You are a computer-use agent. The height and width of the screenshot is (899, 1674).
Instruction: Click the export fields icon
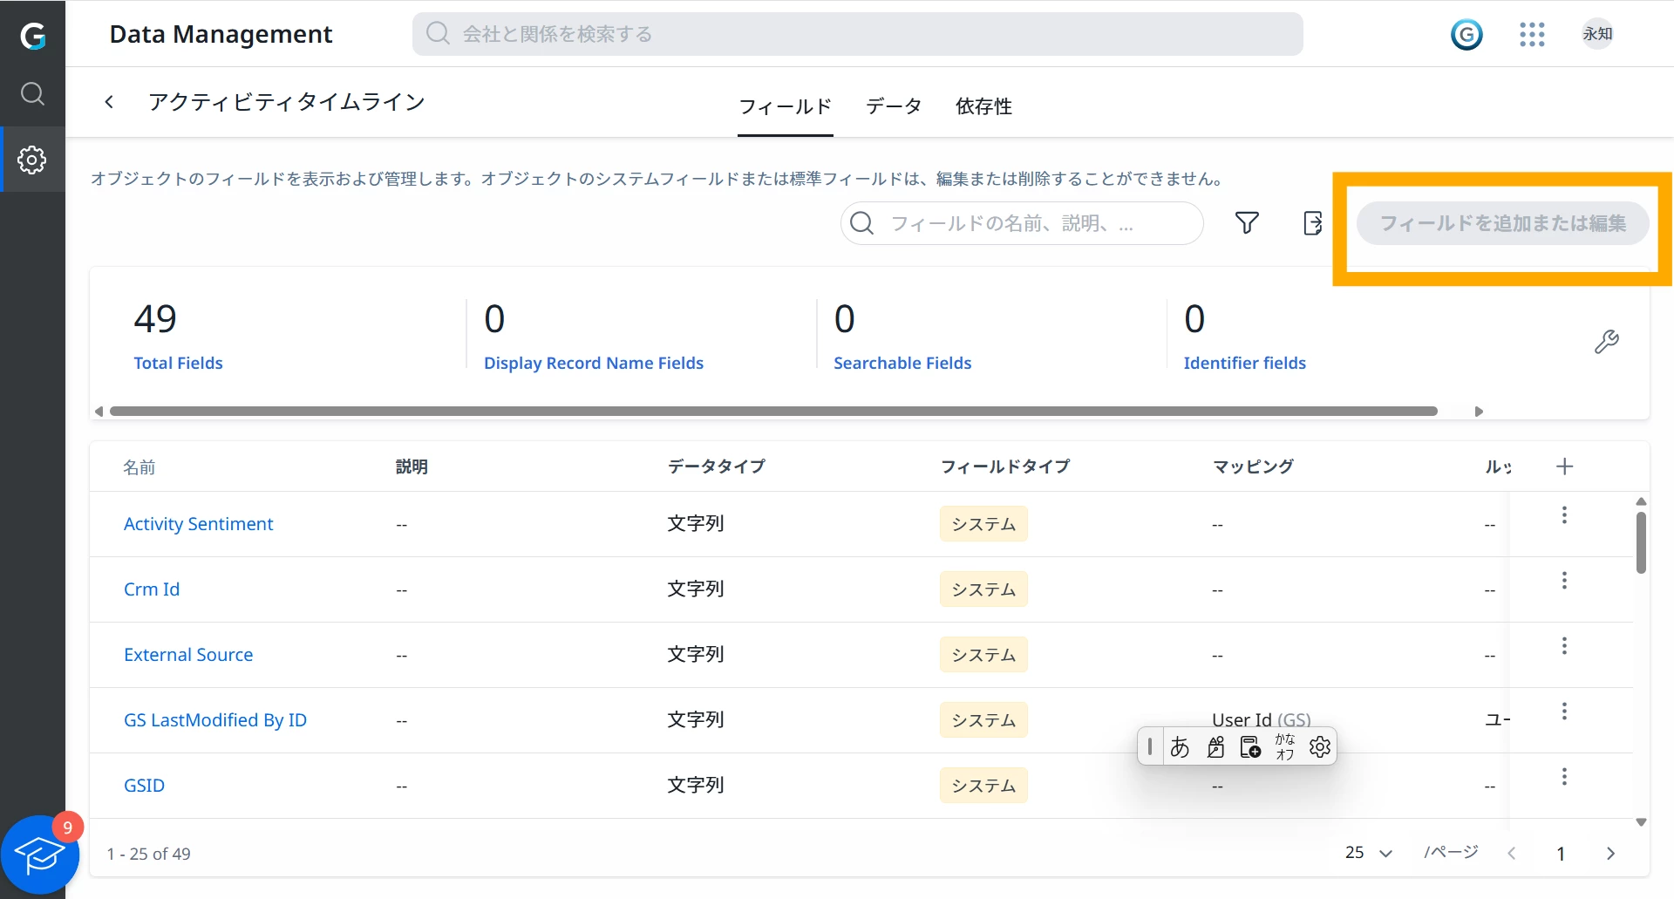coord(1312,223)
